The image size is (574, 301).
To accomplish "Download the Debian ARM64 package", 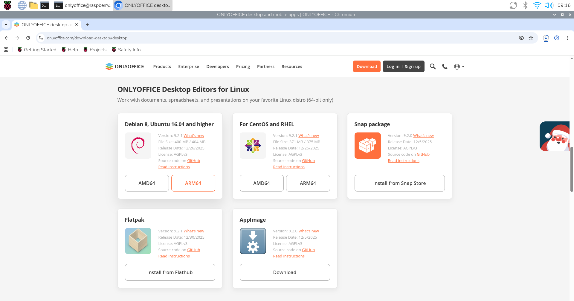I will point(193,183).
